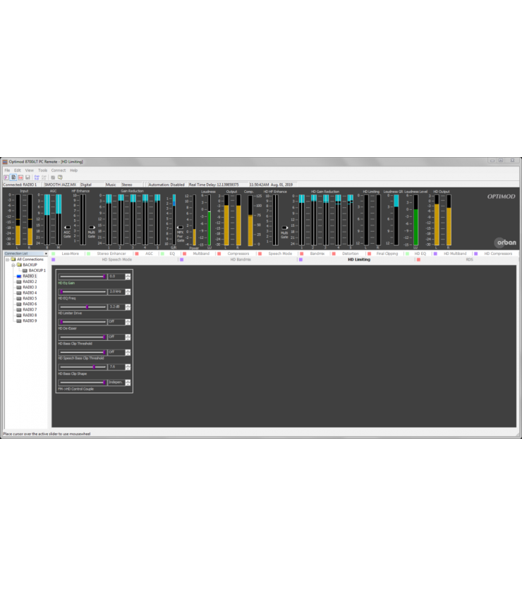Click the HD Bass Clip Shape value field
This screenshot has height=596, width=522.
pos(115,367)
